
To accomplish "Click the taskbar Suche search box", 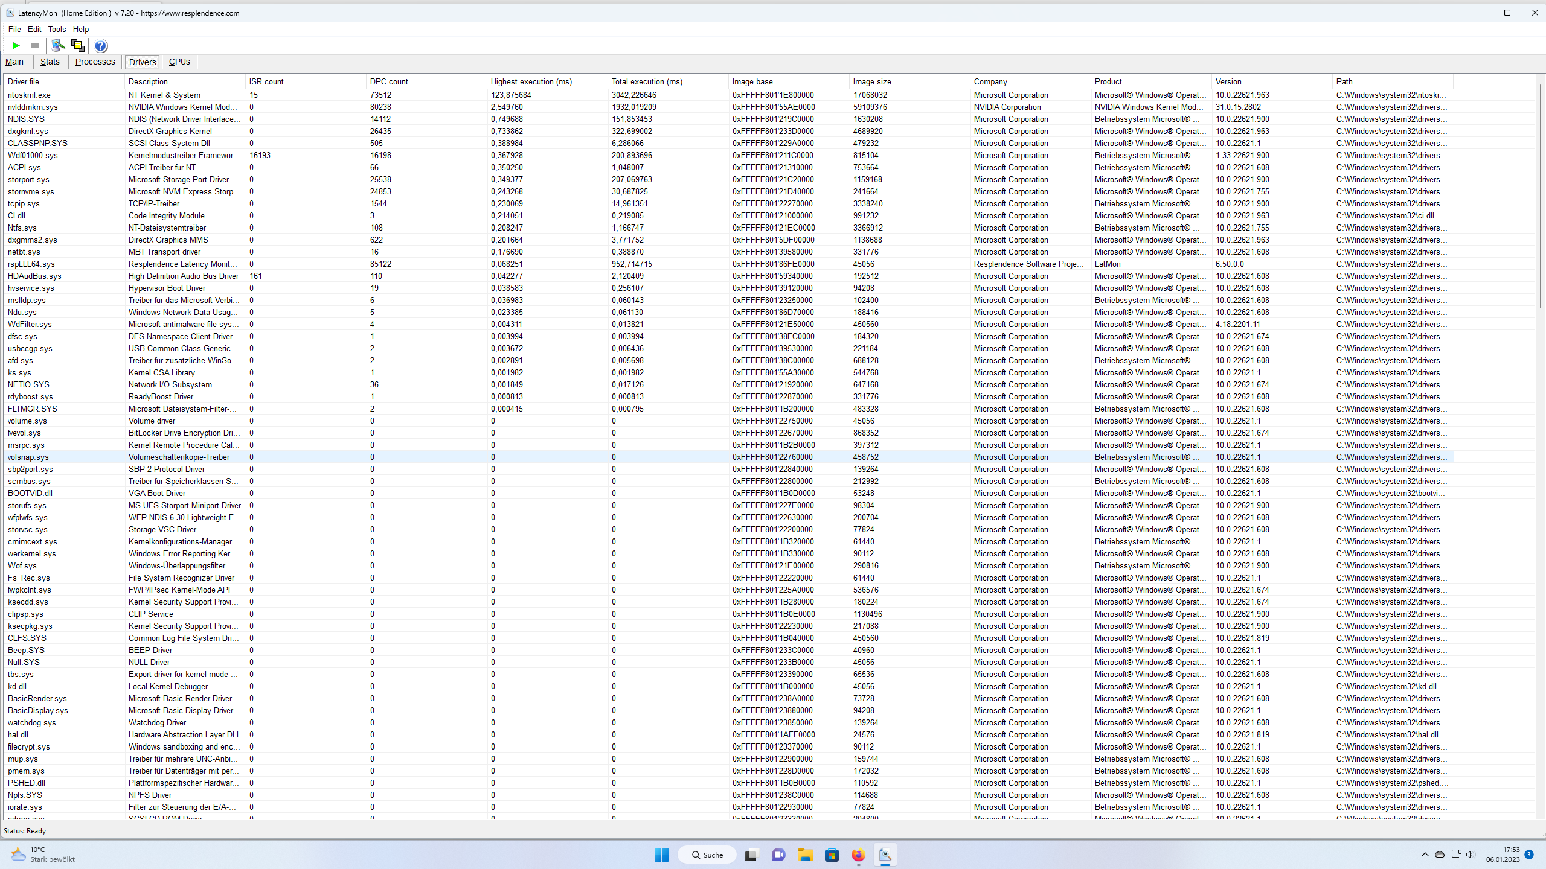I will click(707, 855).
